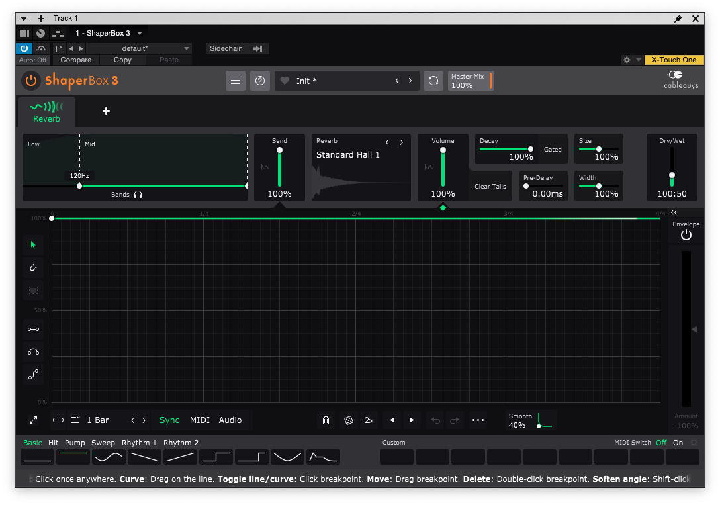720x505 pixels.
Task: Click the Copy button
Action: (x=122, y=60)
